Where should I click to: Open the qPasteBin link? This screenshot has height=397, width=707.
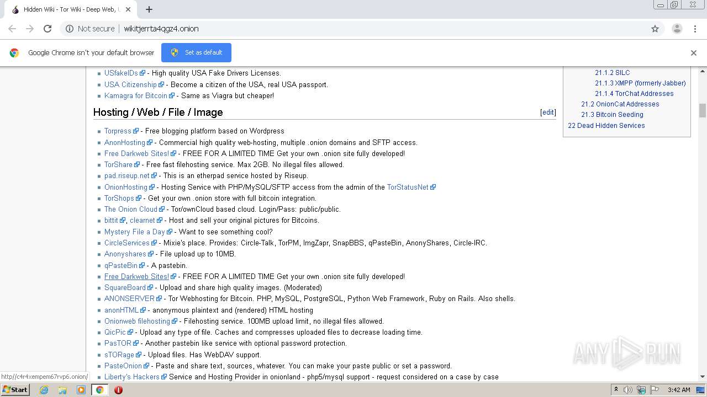[121, 265]
